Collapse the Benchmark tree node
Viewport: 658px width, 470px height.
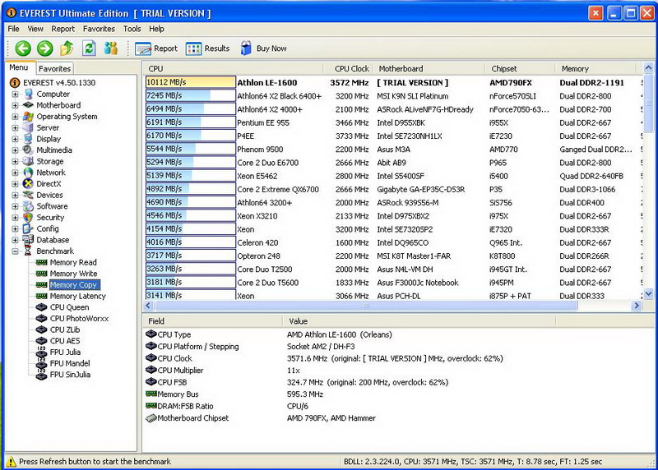[15, 251]
